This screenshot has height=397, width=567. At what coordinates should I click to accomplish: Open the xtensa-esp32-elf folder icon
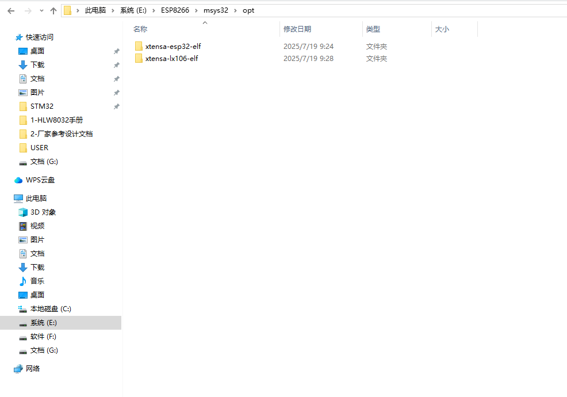click(138, 46)
